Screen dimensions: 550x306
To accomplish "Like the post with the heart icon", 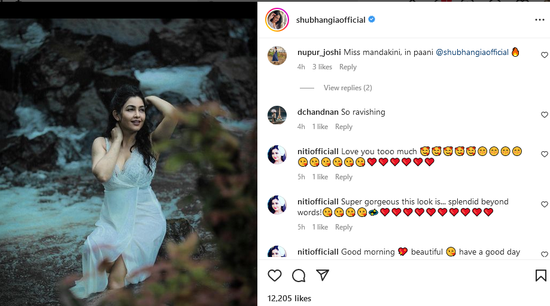I will coord(275,276).
